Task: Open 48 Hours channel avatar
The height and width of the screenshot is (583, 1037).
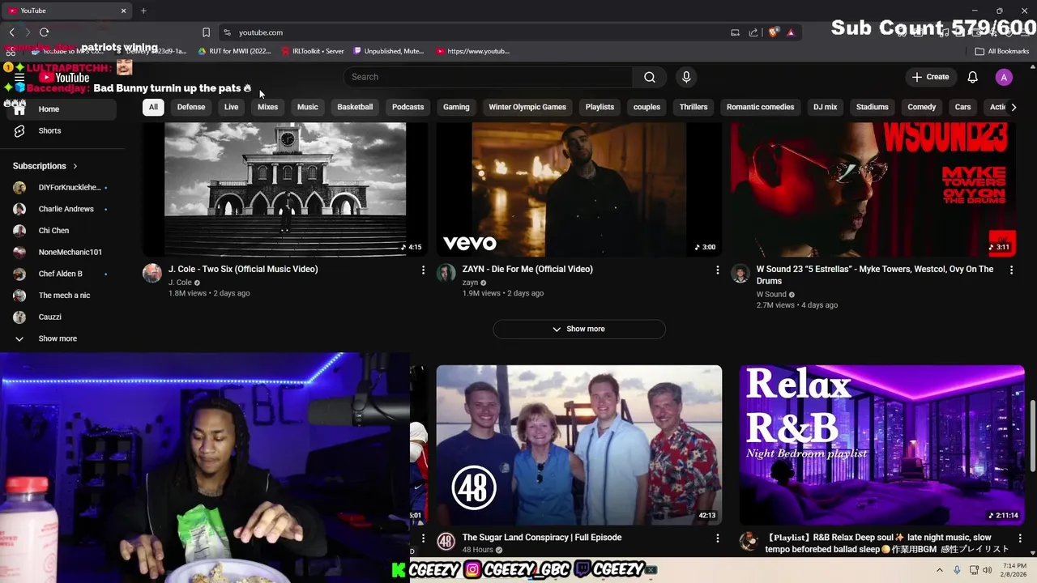Action: point(446,541)
